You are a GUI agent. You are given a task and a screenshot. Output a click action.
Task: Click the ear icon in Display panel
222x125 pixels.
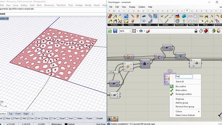coord(138,16)
